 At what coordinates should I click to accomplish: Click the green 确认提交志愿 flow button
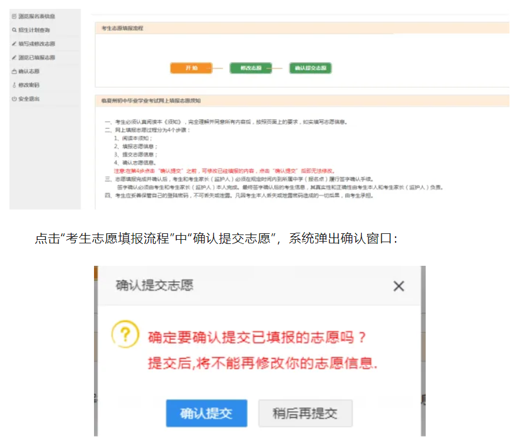310,69
